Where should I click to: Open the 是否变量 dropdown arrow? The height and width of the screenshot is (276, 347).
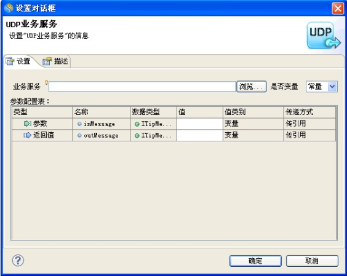point(332,86)
